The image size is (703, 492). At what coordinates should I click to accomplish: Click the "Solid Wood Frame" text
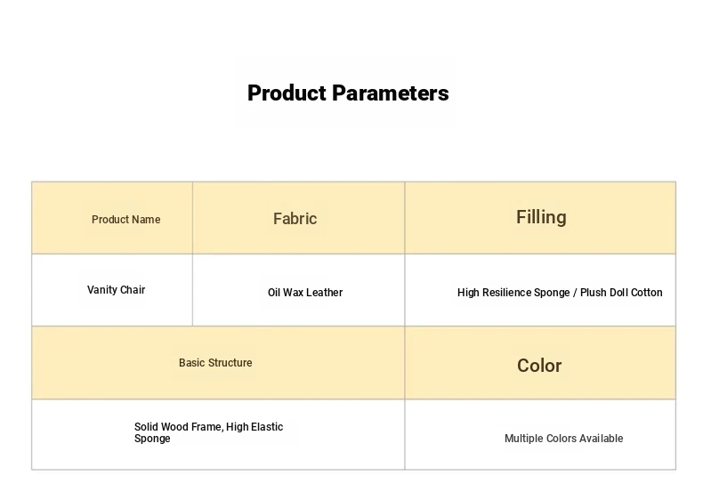click(x=177, y=427)
